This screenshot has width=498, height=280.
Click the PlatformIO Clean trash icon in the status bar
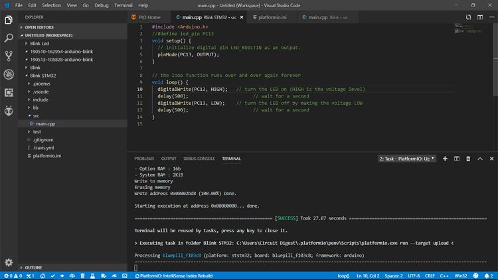click(82, 276)
